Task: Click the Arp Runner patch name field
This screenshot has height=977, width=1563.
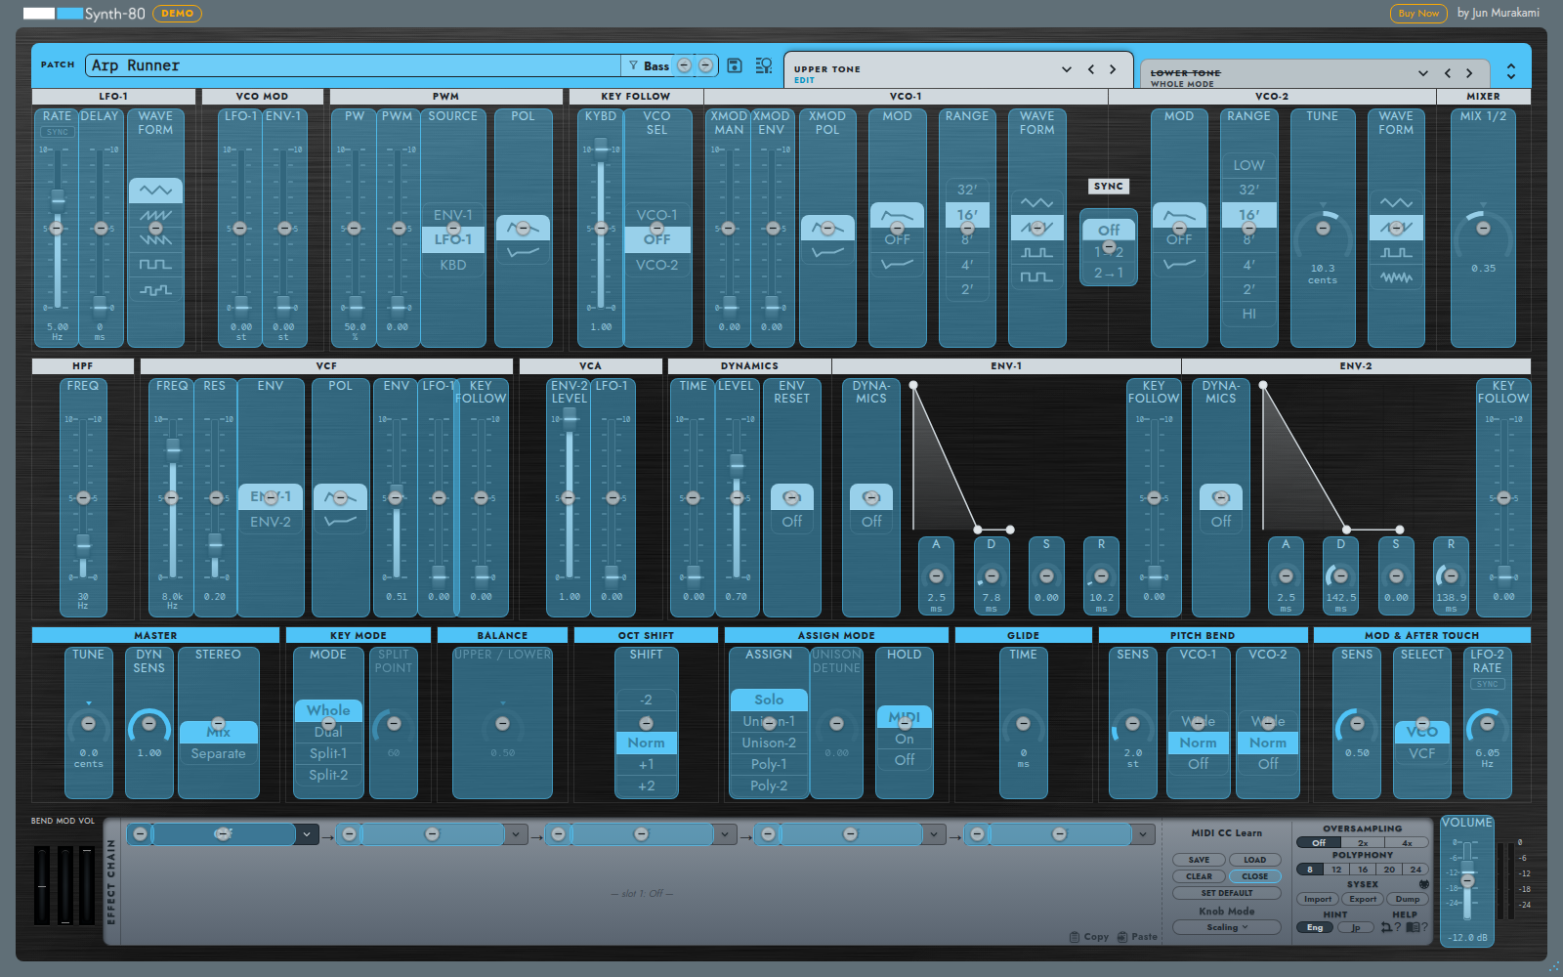Action: click(354, 65)
